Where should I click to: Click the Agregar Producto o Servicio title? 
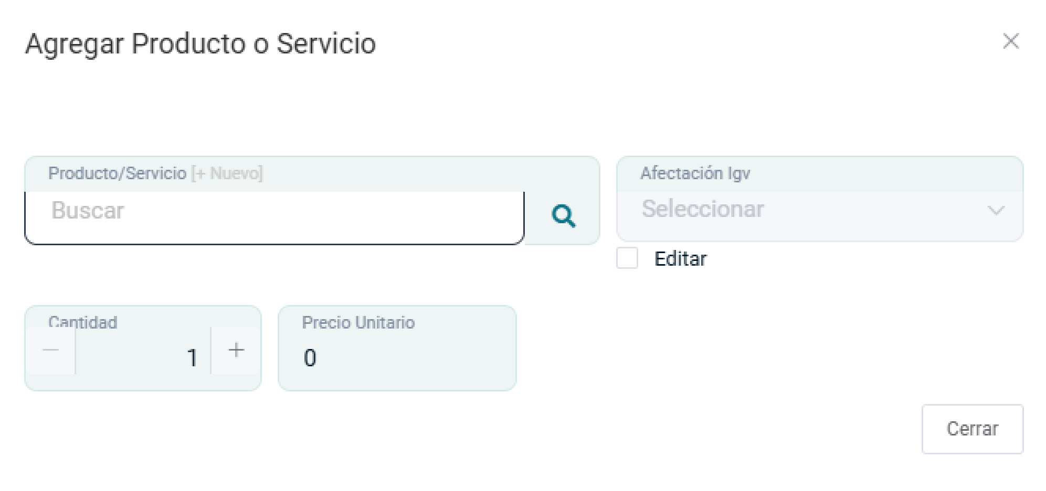click(202, 45)
